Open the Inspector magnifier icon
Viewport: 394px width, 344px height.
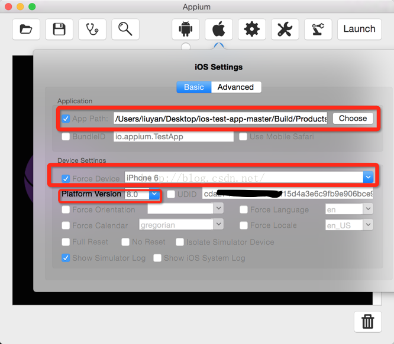[x=125, y=29]
